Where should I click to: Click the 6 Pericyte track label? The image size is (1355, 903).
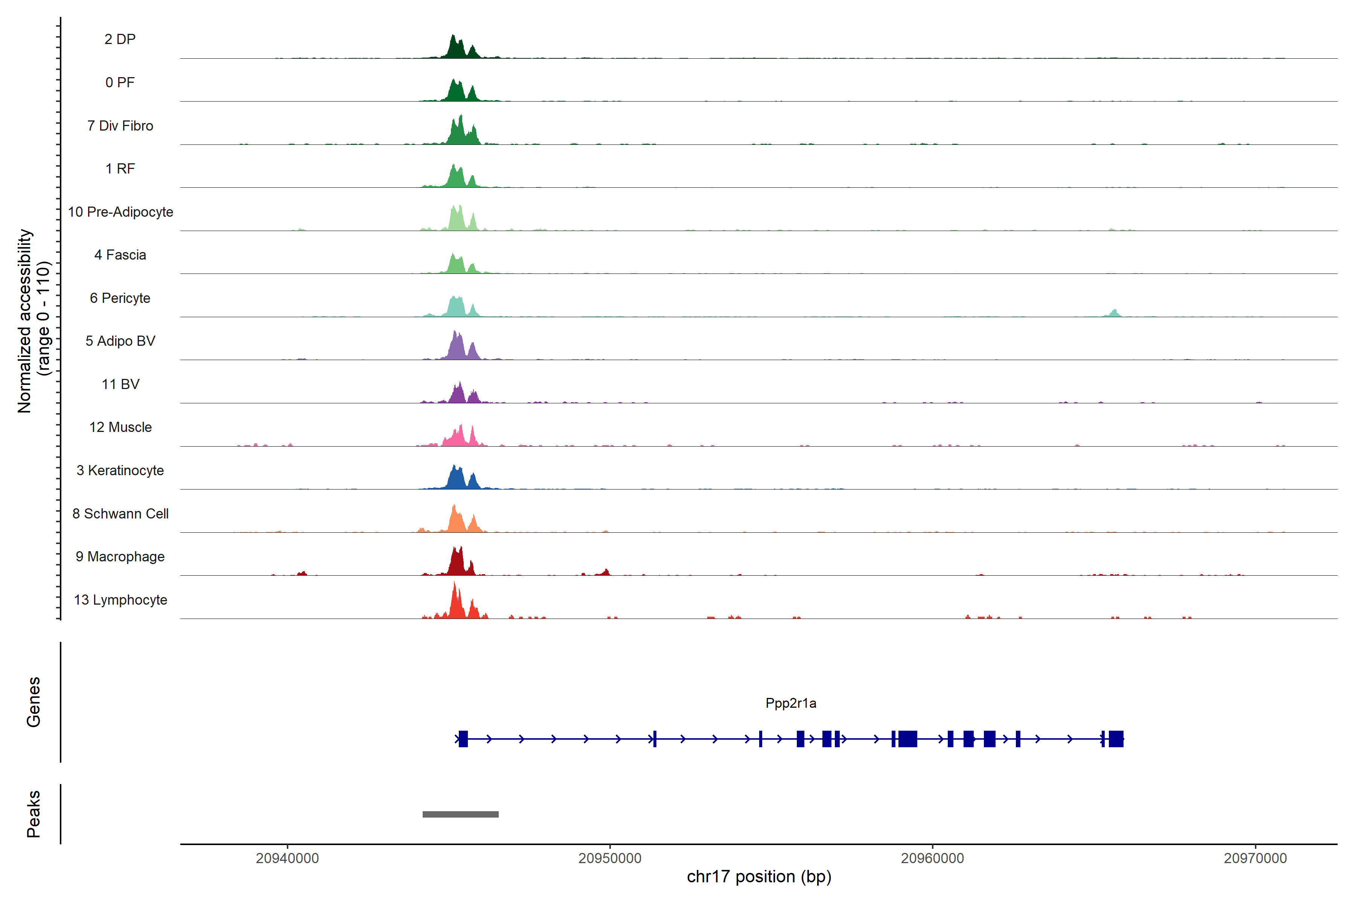(x=120, y=298)
